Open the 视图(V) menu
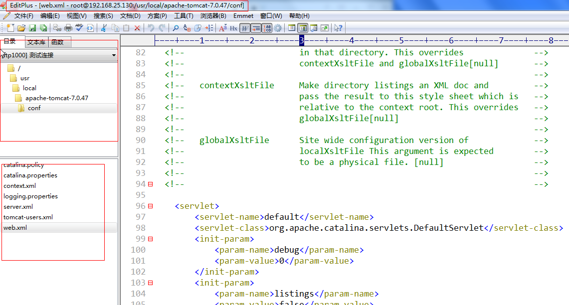The width and height of the screenshot is (569, 305). 77,16
